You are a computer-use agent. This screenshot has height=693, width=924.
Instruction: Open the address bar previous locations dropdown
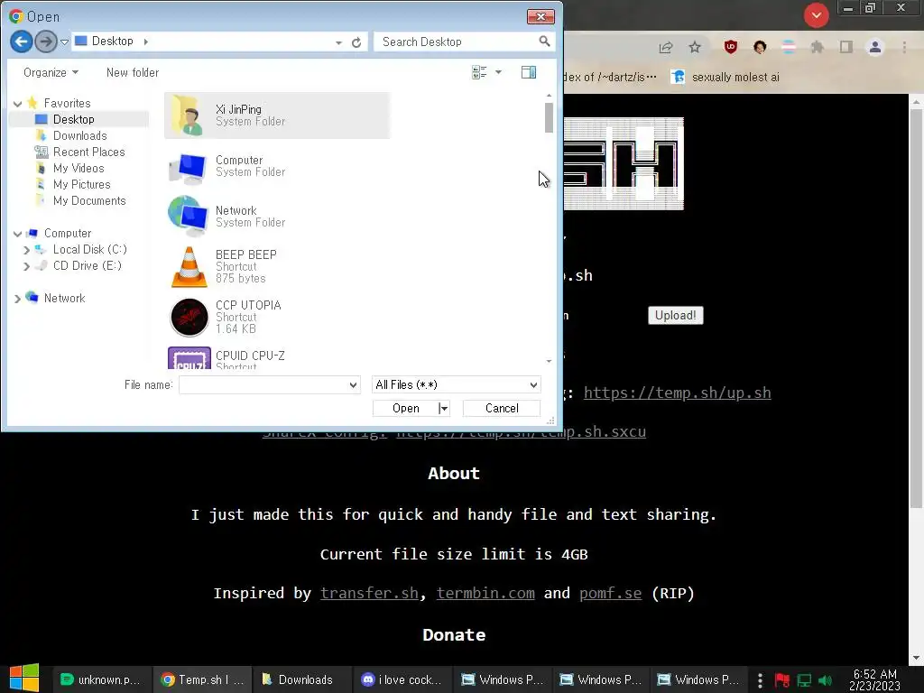point(338,42)
